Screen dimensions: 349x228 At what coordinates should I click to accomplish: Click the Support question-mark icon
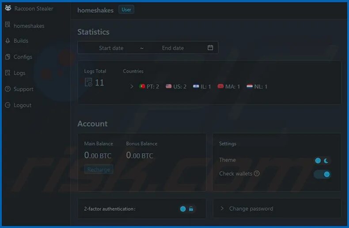point(8,89)
